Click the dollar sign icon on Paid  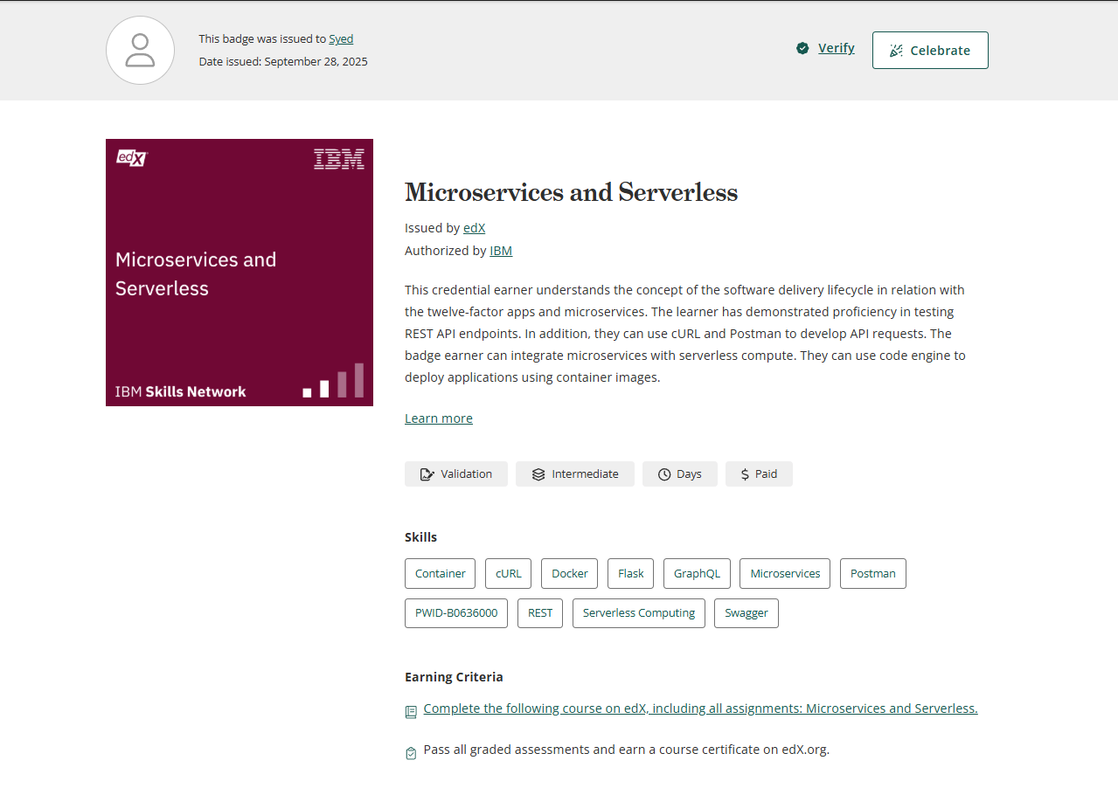pyautogui.click(x=745, y=474)
